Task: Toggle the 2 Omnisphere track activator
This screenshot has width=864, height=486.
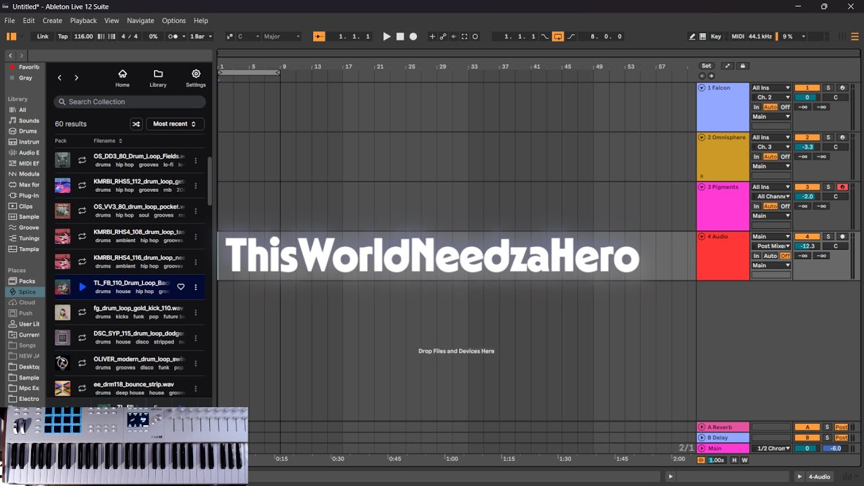Action: pos(807,138)
